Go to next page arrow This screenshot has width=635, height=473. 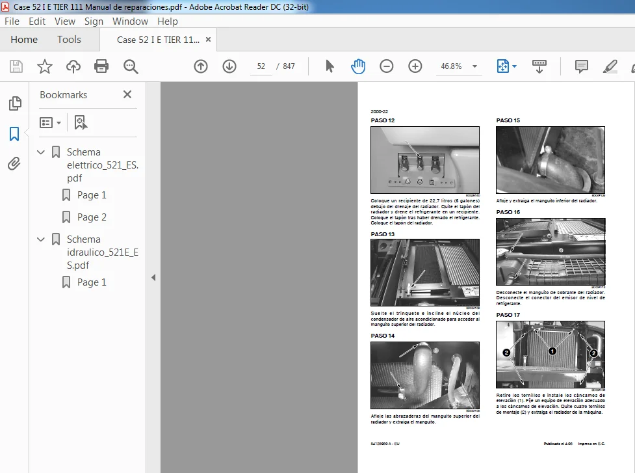click(229, 66)
